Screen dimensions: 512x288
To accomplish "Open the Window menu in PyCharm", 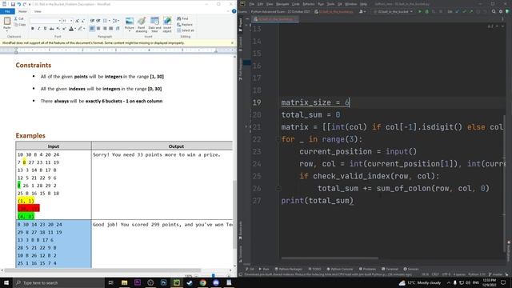I will click(x=350, y=4).
